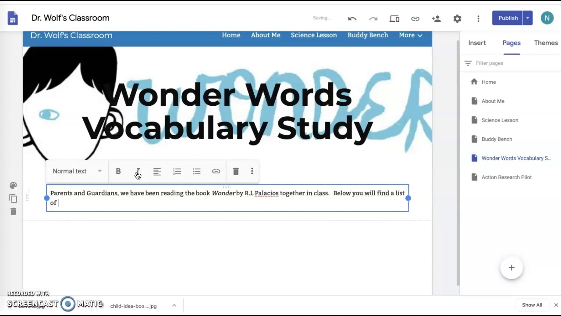This screenshot has height=316, width=561.
Task: Delete text box via toolbar trash icon
Action: (x=236, y=171)
